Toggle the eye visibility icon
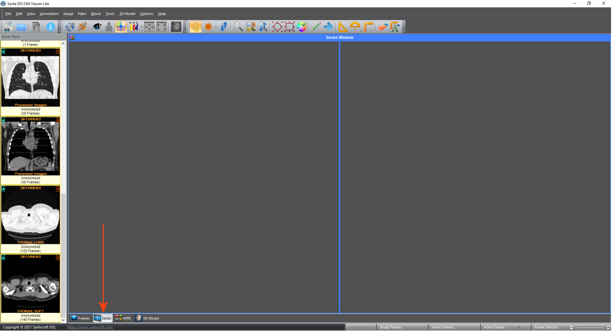 [97, 27]
